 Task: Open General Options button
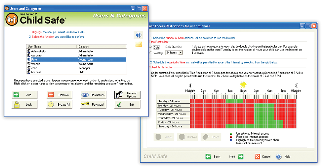(127, 95)
